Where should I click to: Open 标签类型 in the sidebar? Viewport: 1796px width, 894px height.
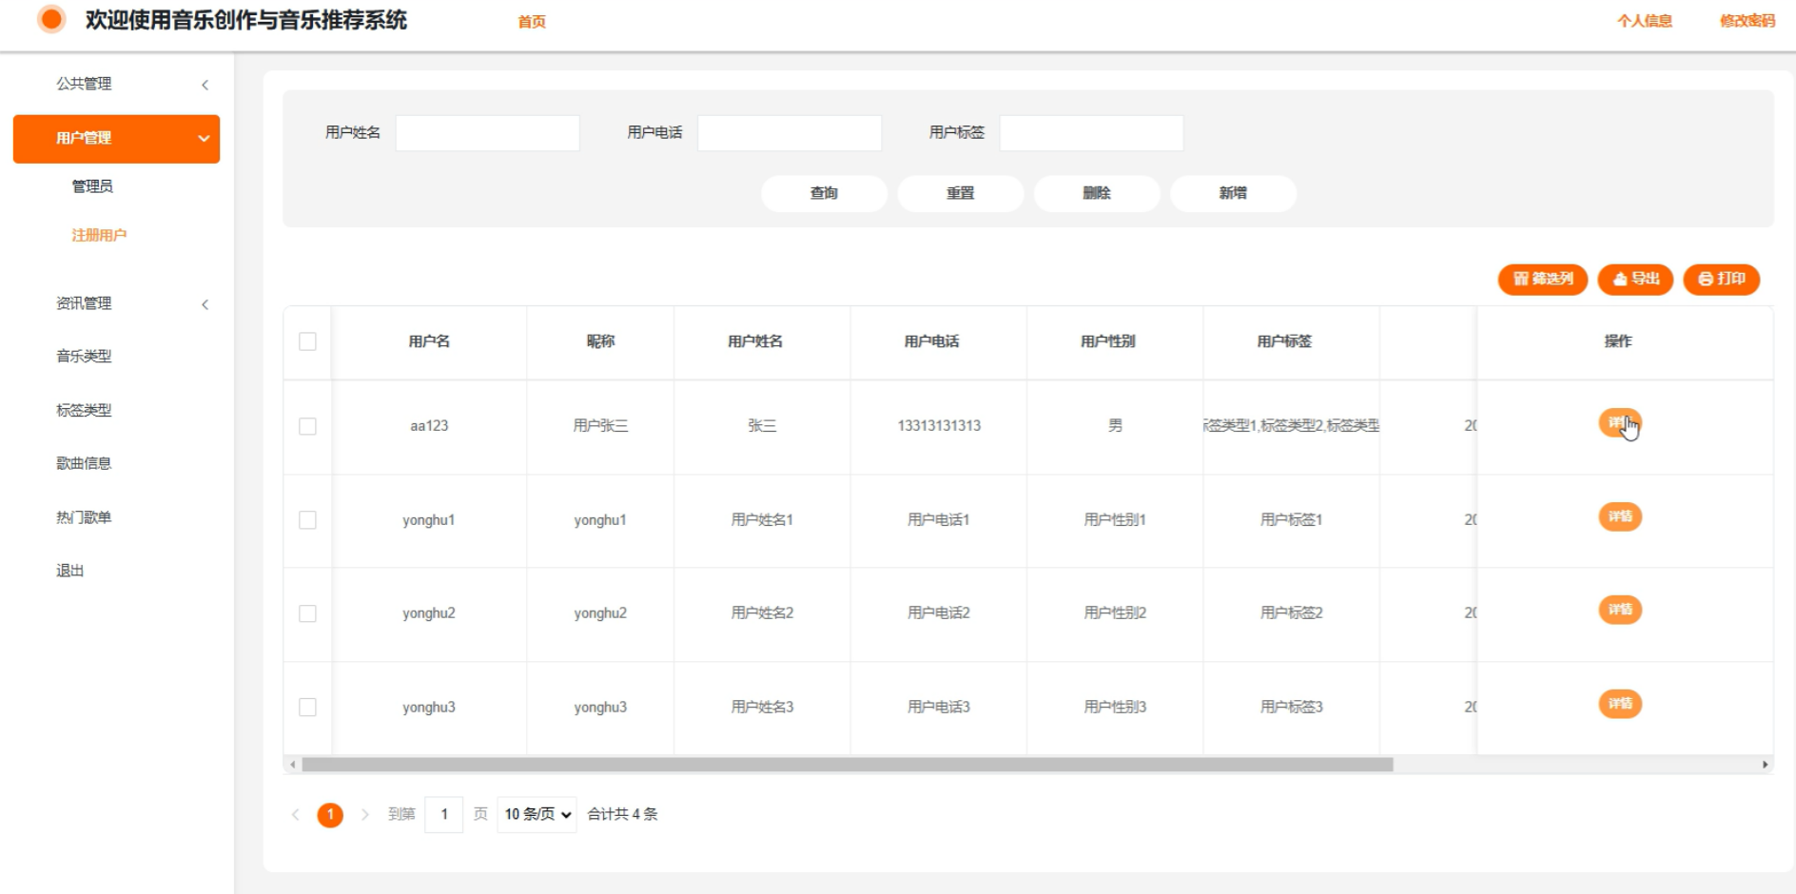tap(84, 410)
